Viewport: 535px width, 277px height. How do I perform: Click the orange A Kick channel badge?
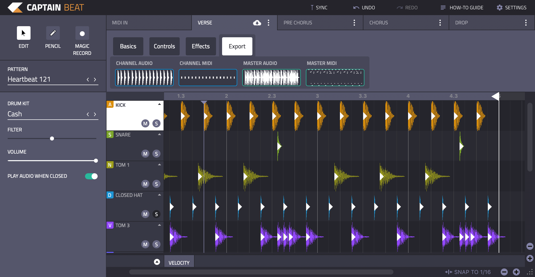pyautogui.click(x=110, y=105)
